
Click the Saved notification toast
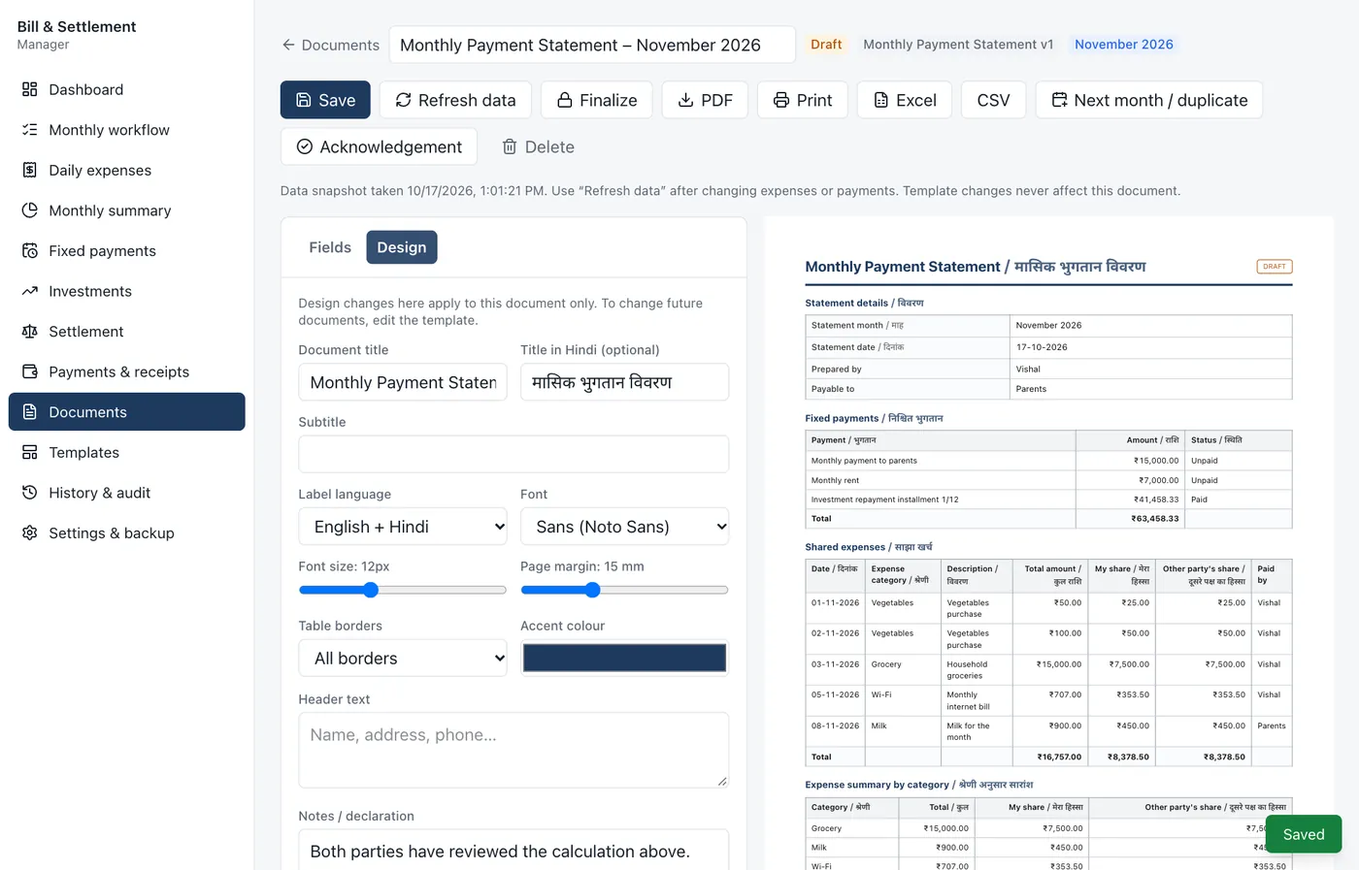click(x=1304, y=834)
